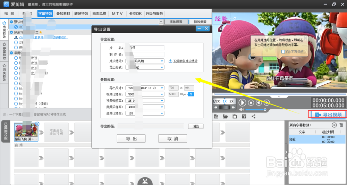Viewport: 347px width, 185px height.
Task: Adjust the preview volume slider
Action: (256, 110)
